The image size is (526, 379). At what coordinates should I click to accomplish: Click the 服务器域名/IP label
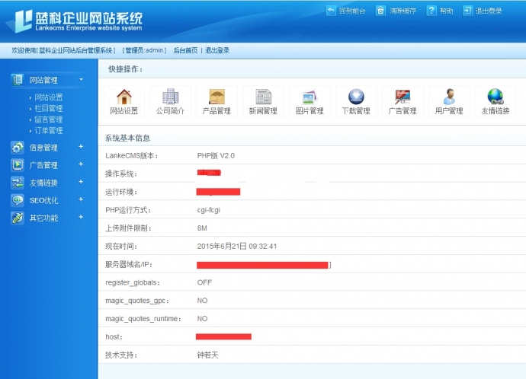(x=129, y=265)
